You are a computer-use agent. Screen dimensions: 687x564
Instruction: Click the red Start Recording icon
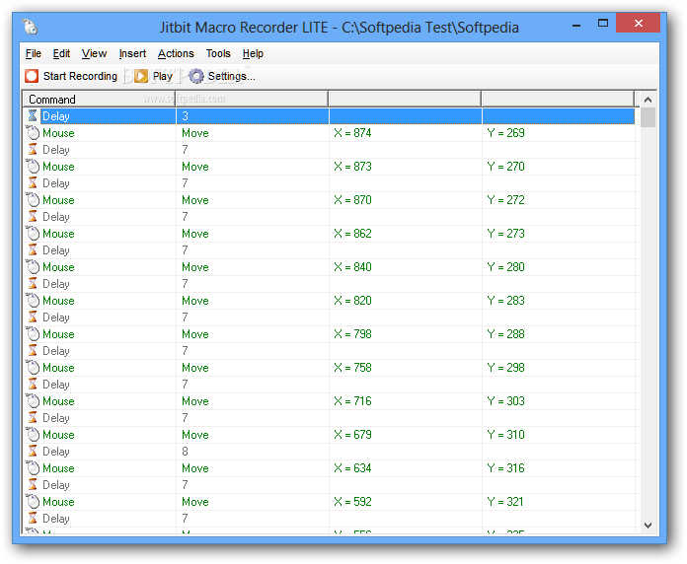[x=32, y=76]
